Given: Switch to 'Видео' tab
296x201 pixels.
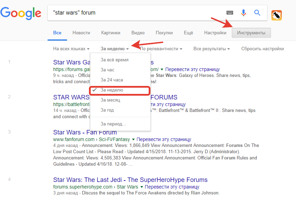Looking at the screenshot, I should click(x=138, y=33).
